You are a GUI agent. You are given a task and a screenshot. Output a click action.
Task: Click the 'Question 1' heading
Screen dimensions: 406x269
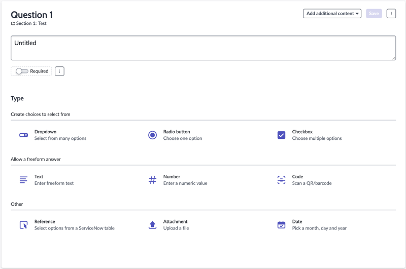pyautogui.click(x=31, y=15)
